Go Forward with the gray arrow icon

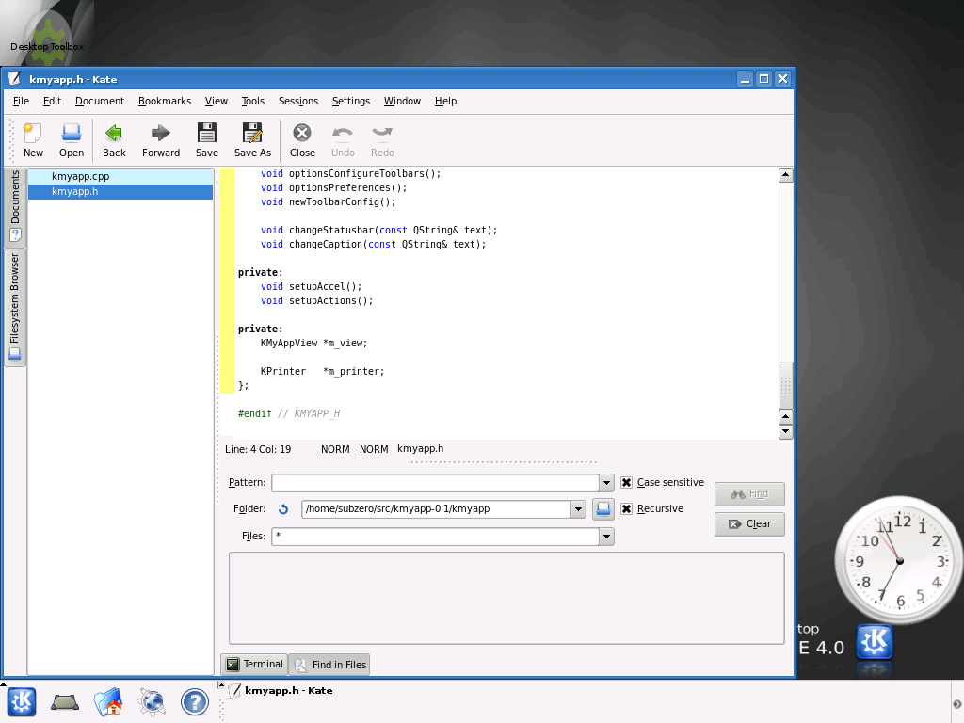click(x=160, y=140)
